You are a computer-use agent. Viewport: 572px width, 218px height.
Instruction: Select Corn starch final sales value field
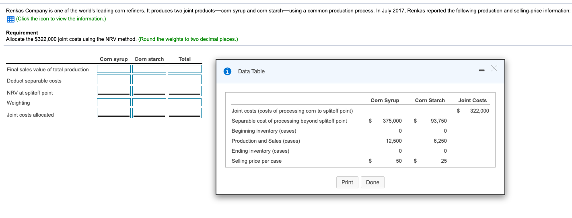(x=149, y=69)
